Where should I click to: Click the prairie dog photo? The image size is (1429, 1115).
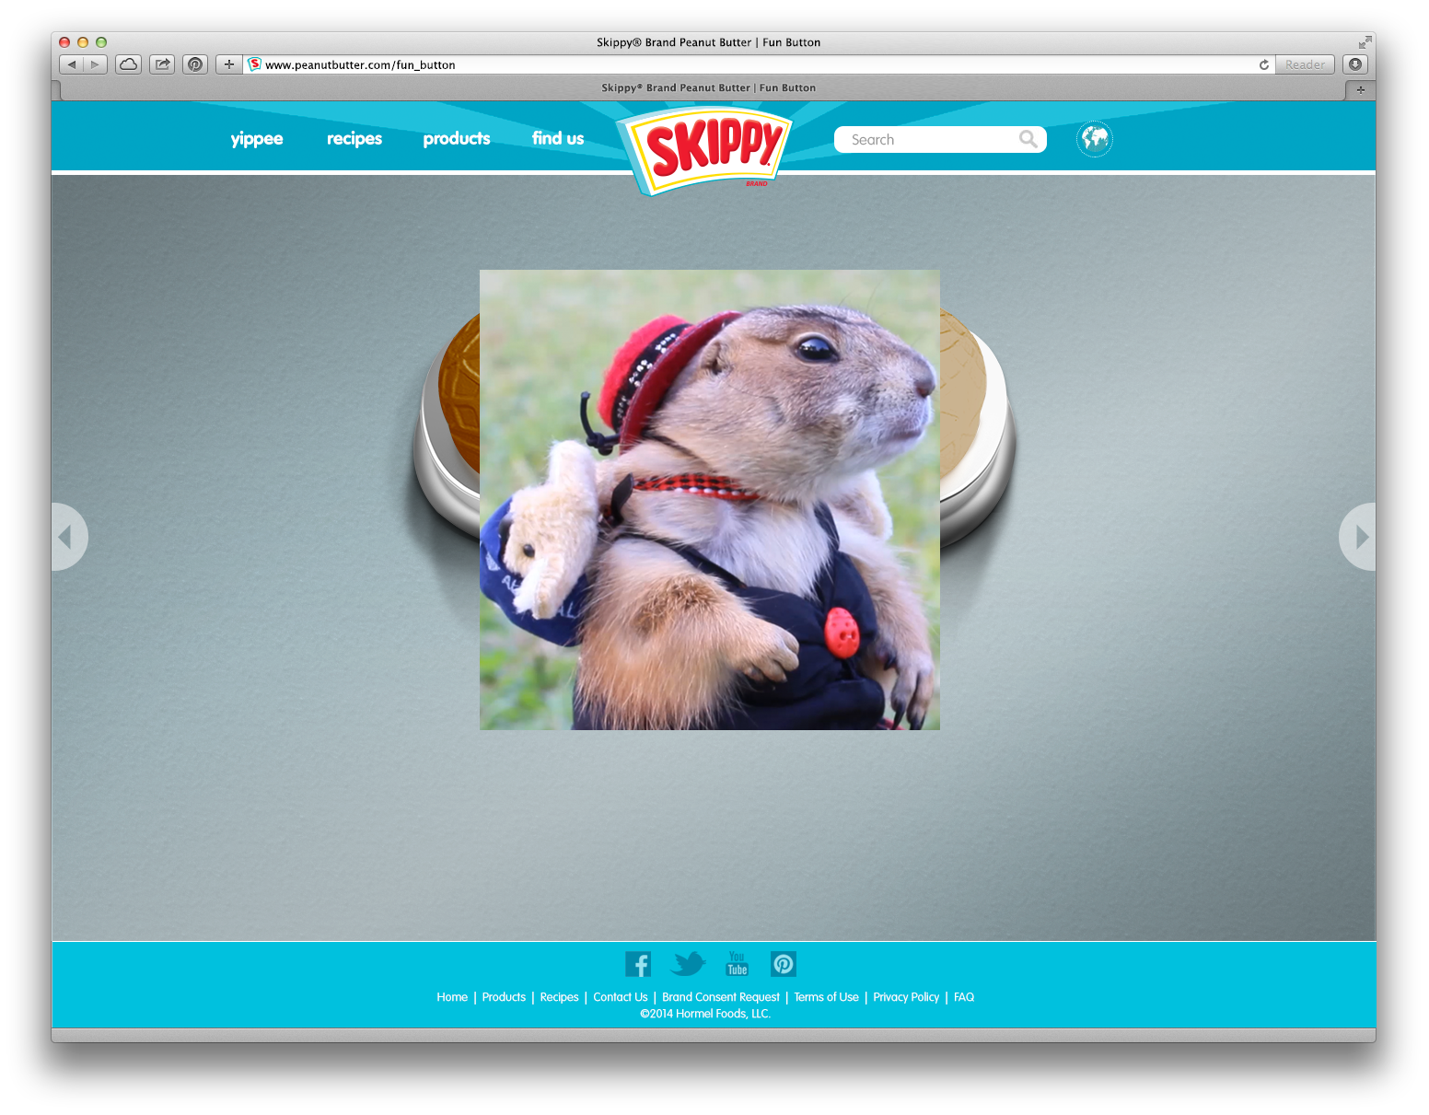click(x=710, y=500)
